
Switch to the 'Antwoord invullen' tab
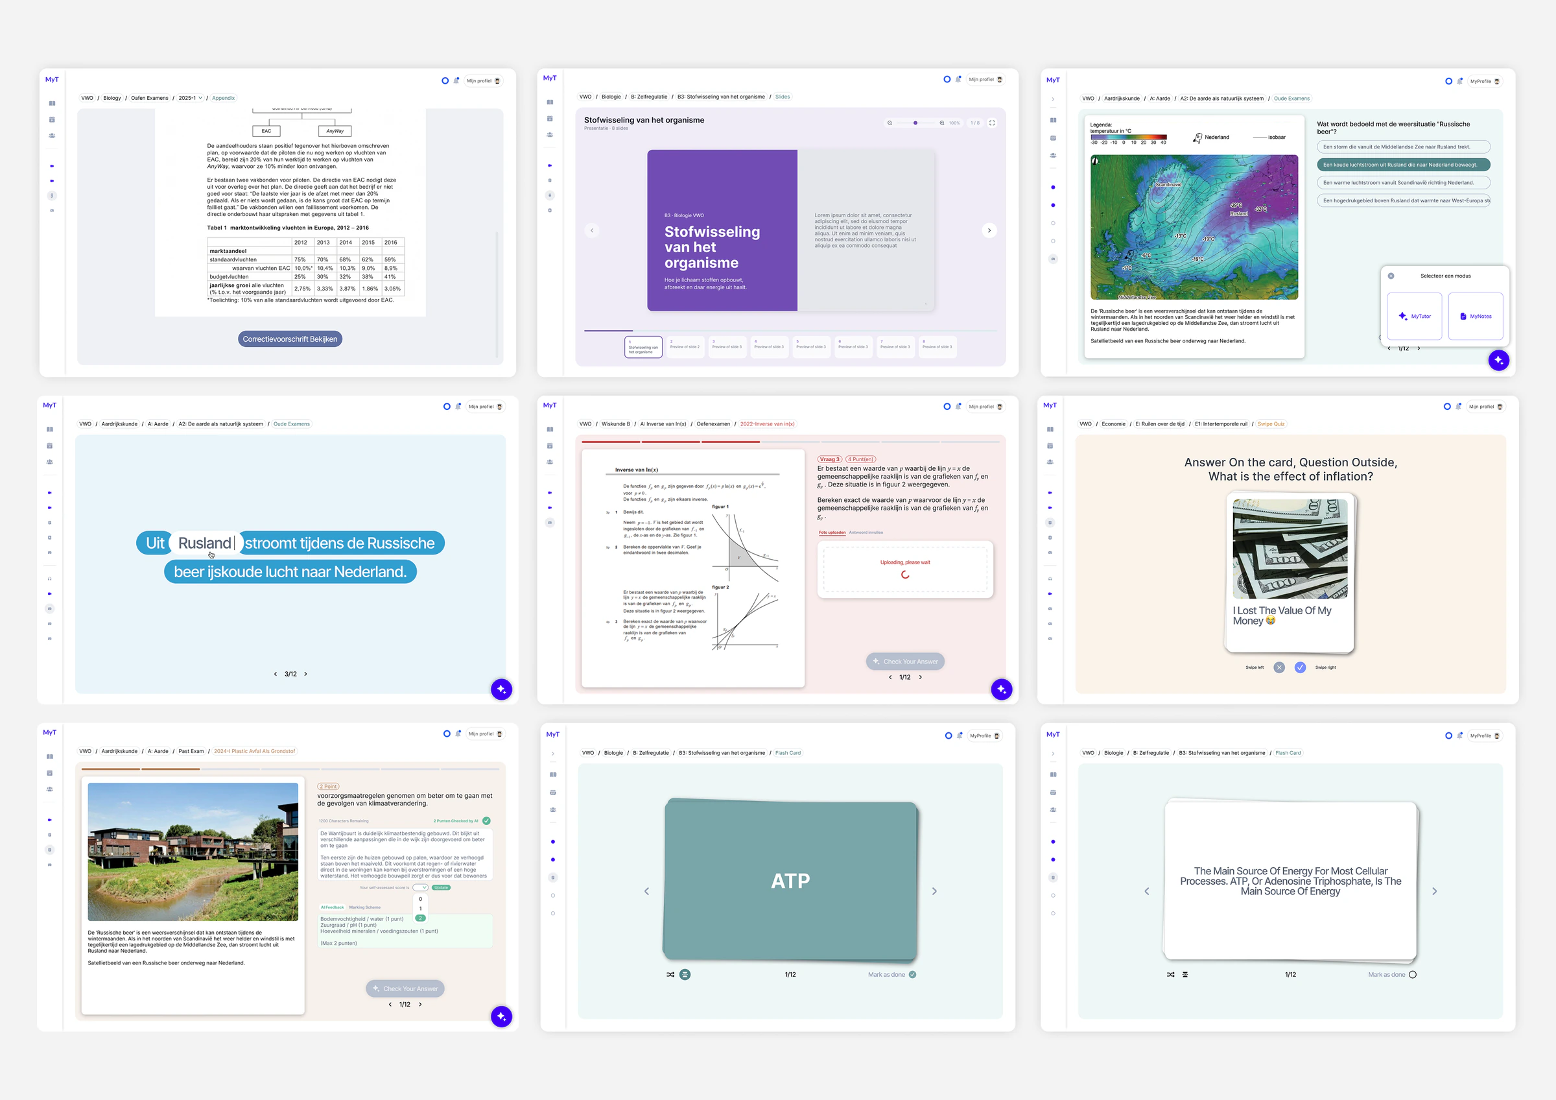click(866, 532)
